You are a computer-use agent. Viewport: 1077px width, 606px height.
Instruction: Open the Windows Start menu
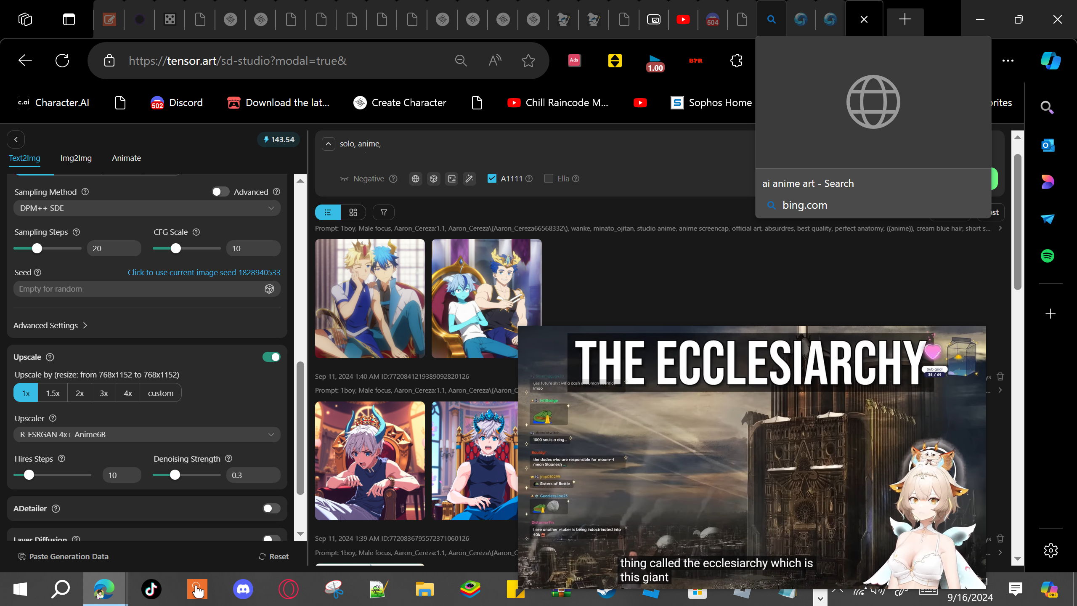tap(20, 589)
